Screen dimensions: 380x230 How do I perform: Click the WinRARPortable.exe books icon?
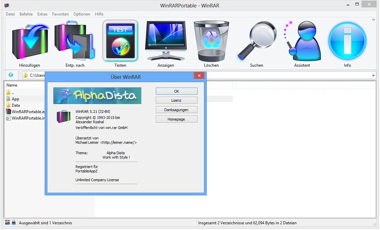coord(8,112)
